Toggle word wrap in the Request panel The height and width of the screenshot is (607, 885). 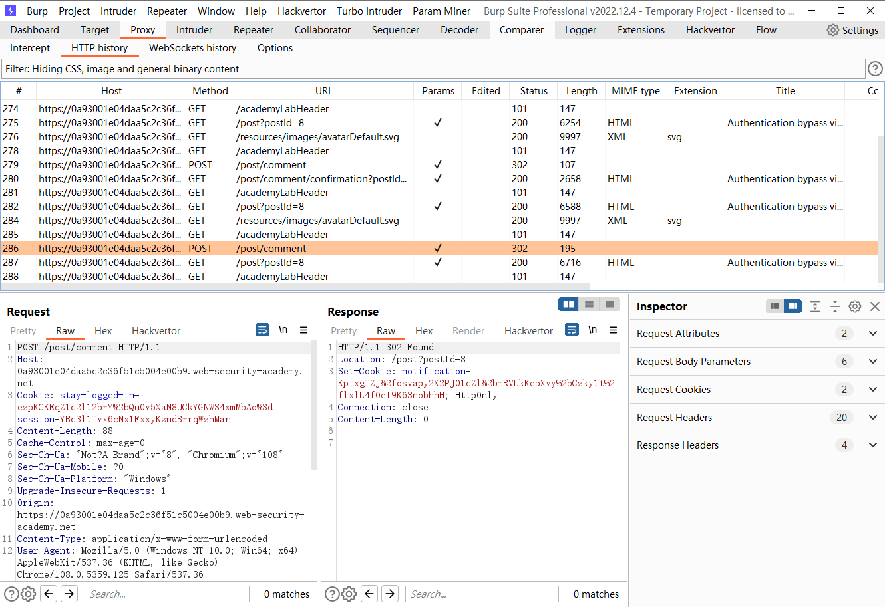[263, 330]
